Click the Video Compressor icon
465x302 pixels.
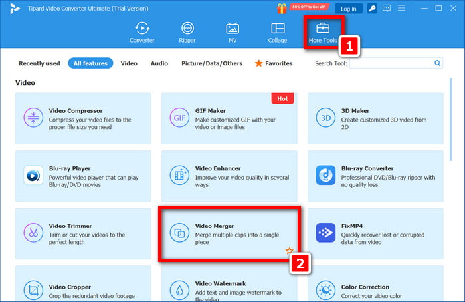[x=33, y=118]
